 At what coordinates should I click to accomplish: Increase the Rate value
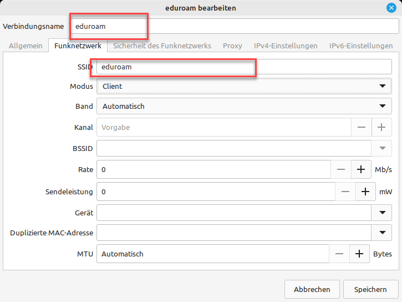coord(361,169)
